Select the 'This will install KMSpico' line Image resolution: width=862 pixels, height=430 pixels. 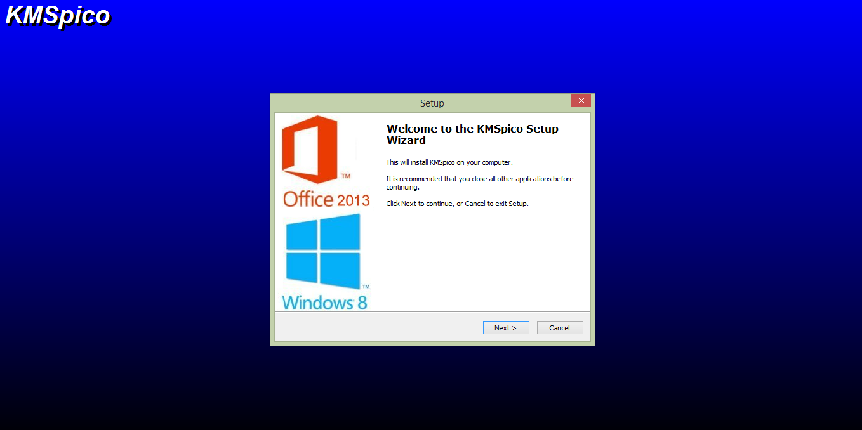[449, 162]
